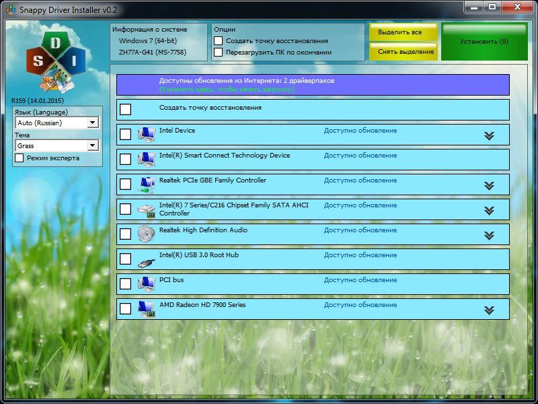Screen dimensions: 538x404
Task: Click the PCI bus computer icon
Action: [x=147, y=283]
